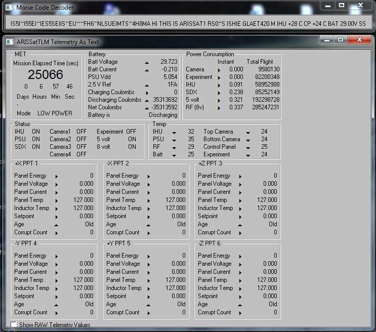Click the IHU temperature down arrow
Image resolution: width=376 pixels, height=332 pixels.
point(174,133)
